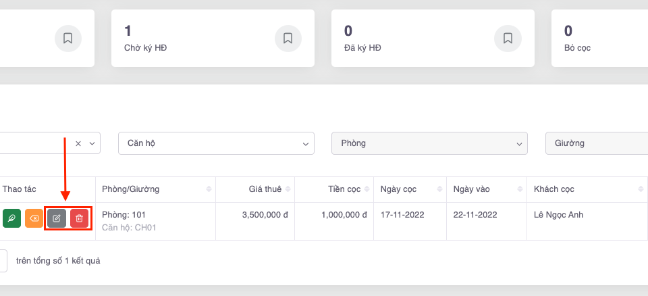Sort by Ngày cọc column
Screen dimensions: 648x296
439,189
